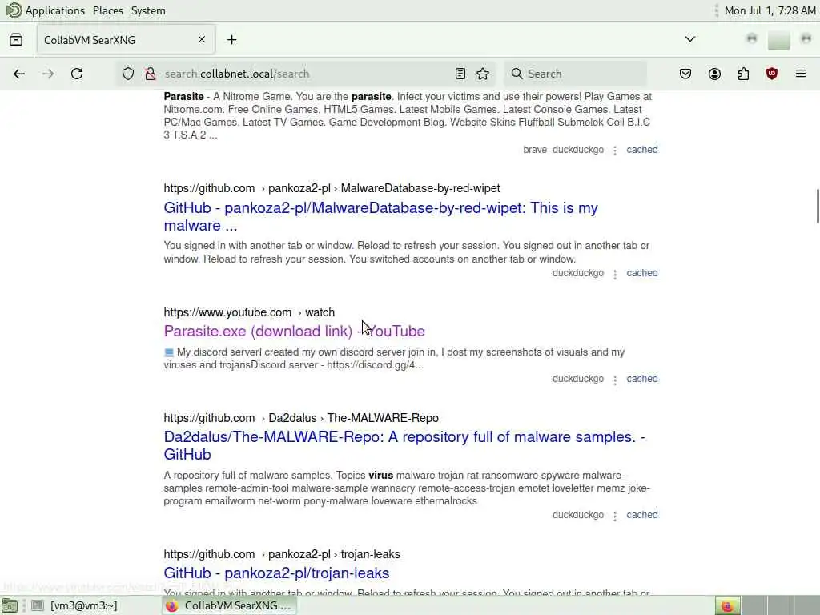Viewport: 820px width, 615px height.
Task: Open the extensions puzzle icon
Action: (x=743, y=74)
